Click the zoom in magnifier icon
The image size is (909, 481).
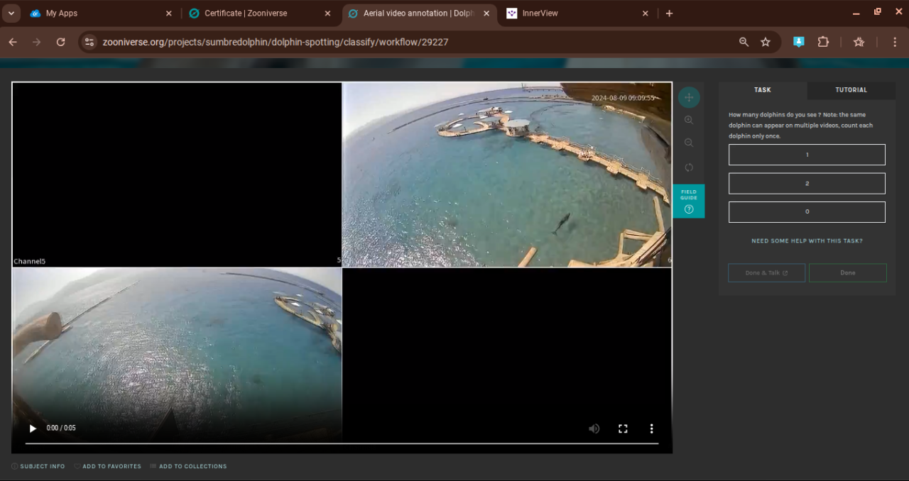688,121
